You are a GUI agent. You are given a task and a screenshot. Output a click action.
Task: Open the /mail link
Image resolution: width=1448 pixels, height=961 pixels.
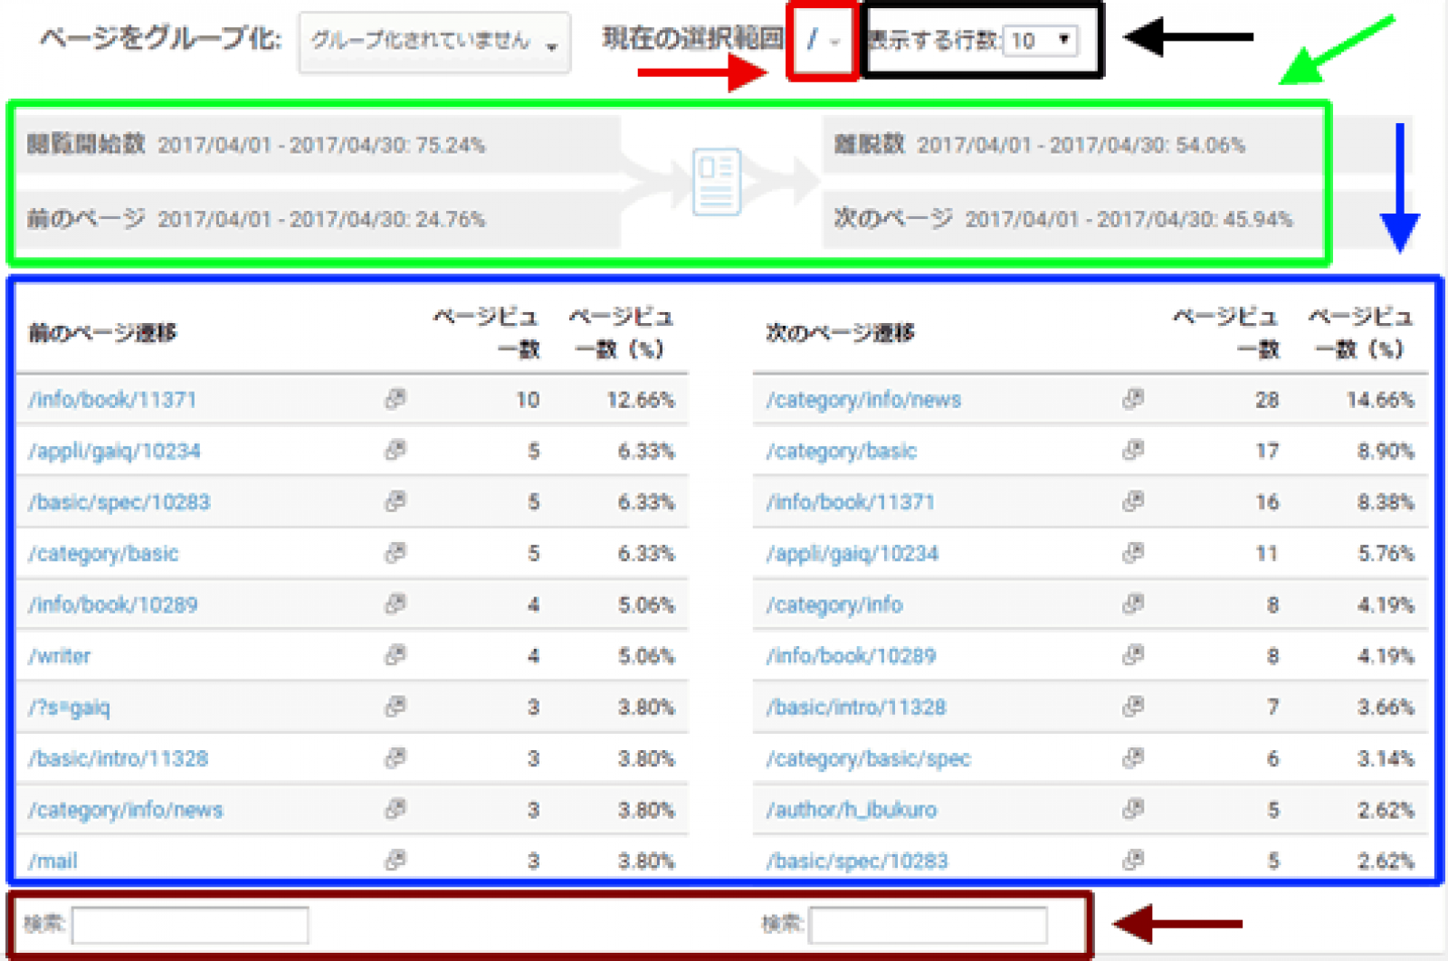coord(52,861)
